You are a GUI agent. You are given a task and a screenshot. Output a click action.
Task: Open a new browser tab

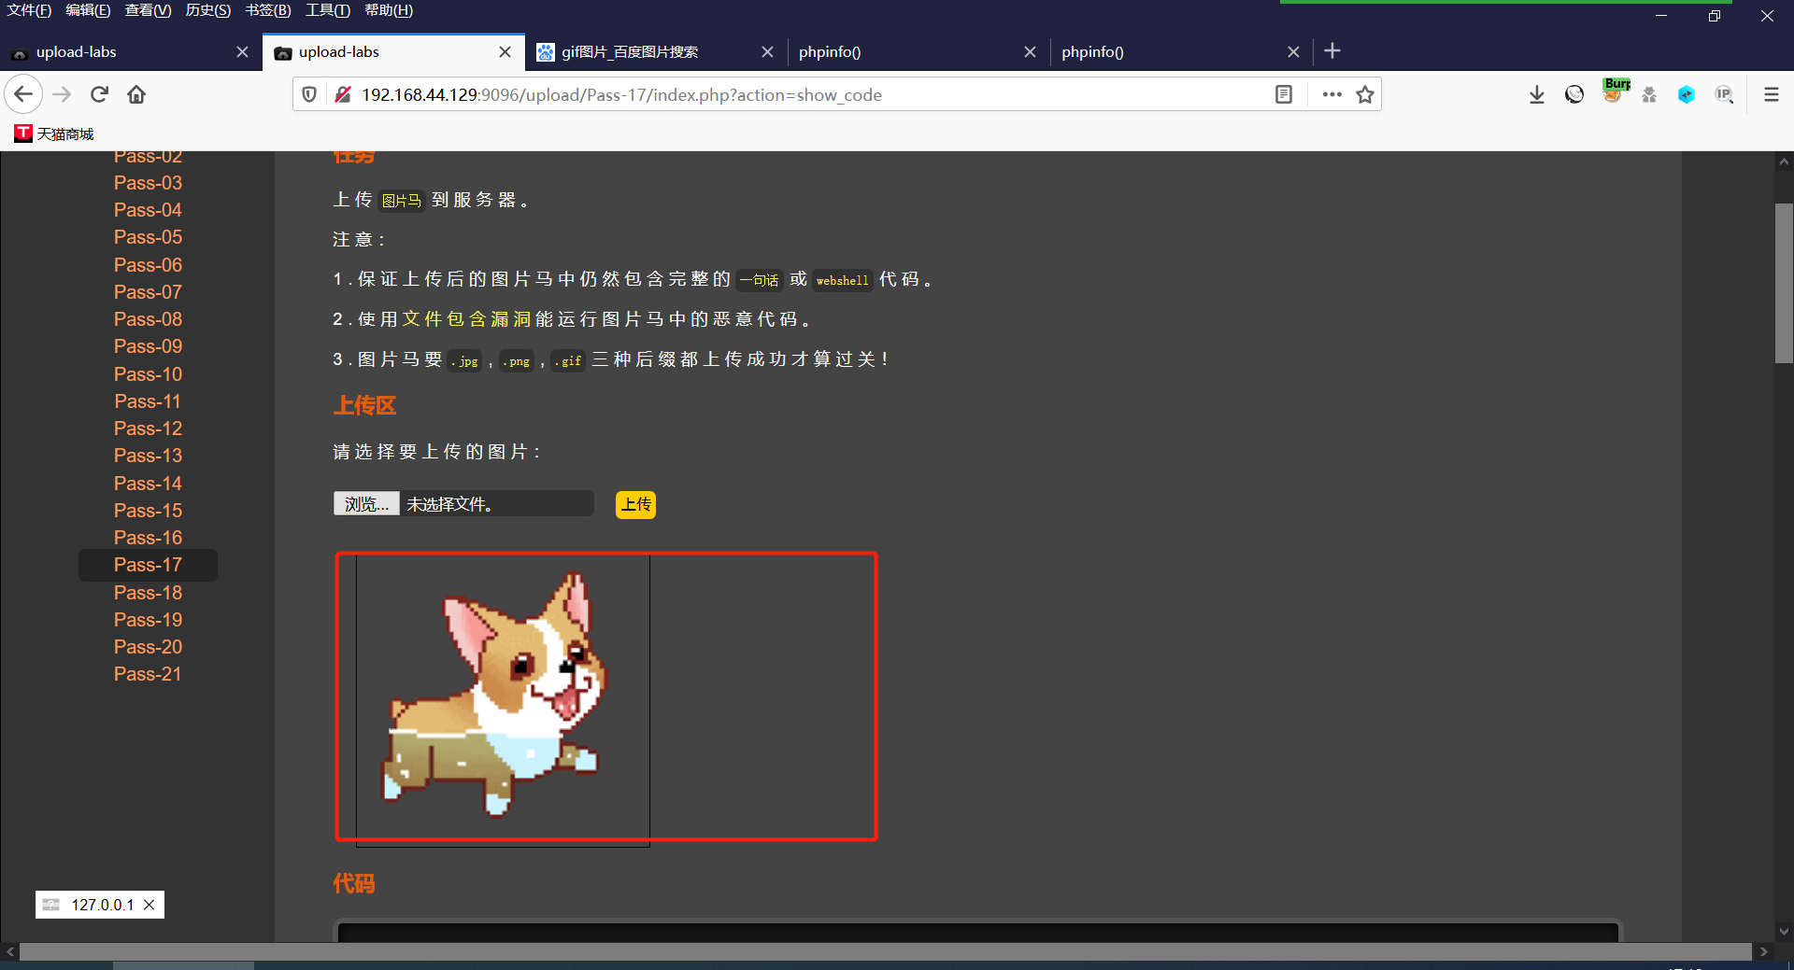click(1332, 51)
